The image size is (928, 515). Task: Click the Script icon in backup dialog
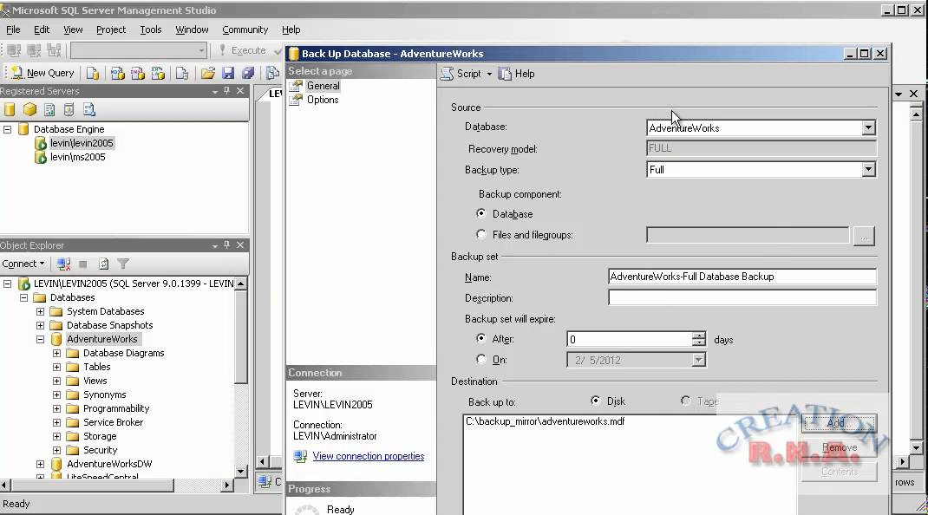pyautogui.click(x=447, y=74)
